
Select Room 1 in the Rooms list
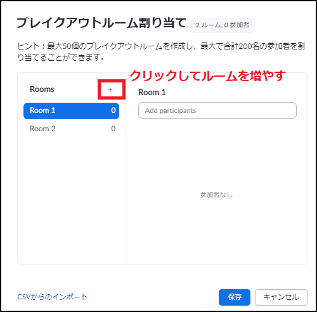pyautogui.click(x=71, y=111)
